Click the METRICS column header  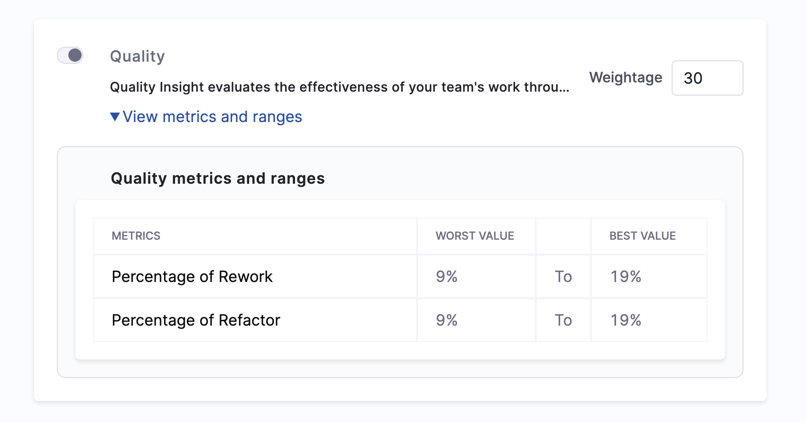136,236
